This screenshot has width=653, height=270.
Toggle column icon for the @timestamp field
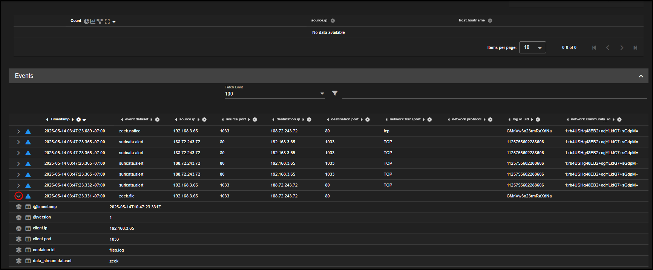click(x=28, y=207)
